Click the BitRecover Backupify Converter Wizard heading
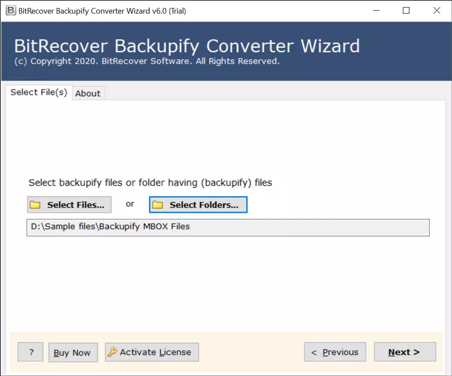Image resolution: width=452 pixels, height=376 pixels. [x=187, y=46]
